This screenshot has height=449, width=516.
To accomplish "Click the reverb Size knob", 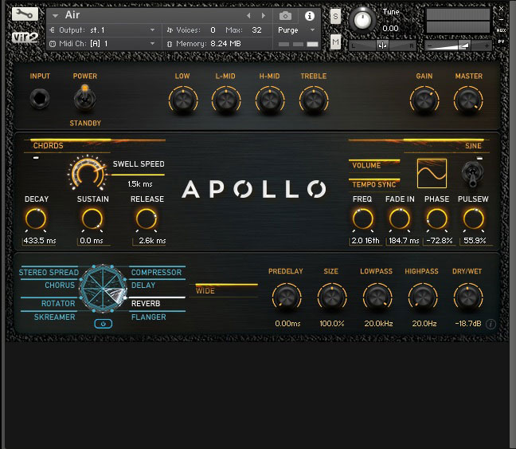I will point(332,297).
